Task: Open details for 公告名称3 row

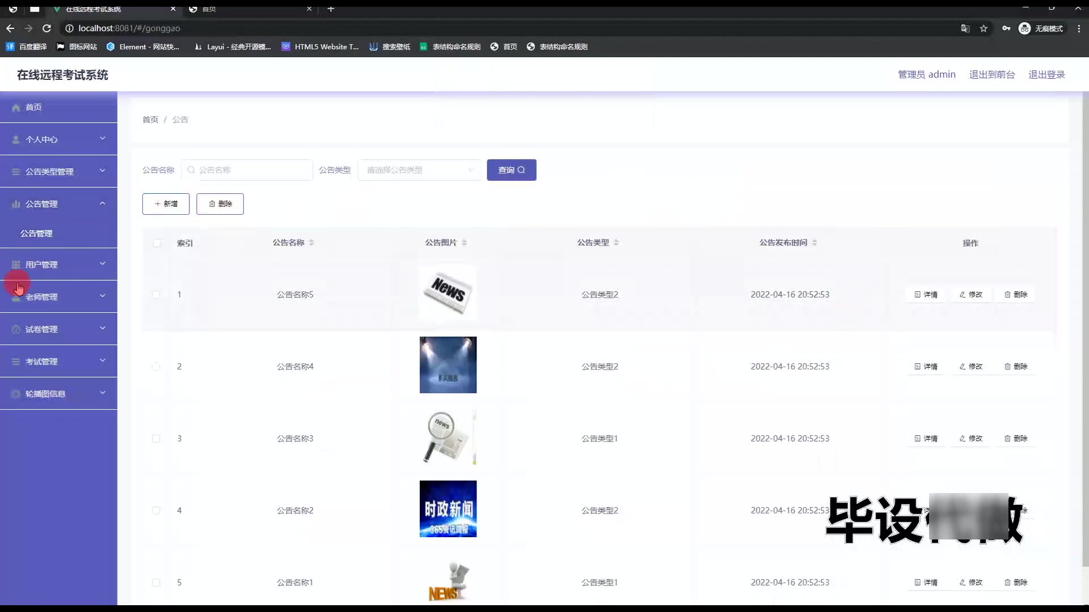Action: pos(926,439)
